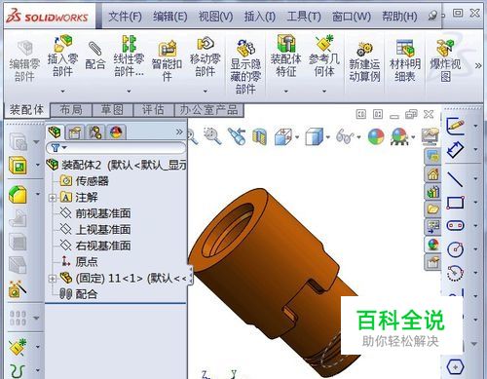The image size is (487, 379).
Task: Expand the manager tabs overflow chevron
Action: coord(179,132)
